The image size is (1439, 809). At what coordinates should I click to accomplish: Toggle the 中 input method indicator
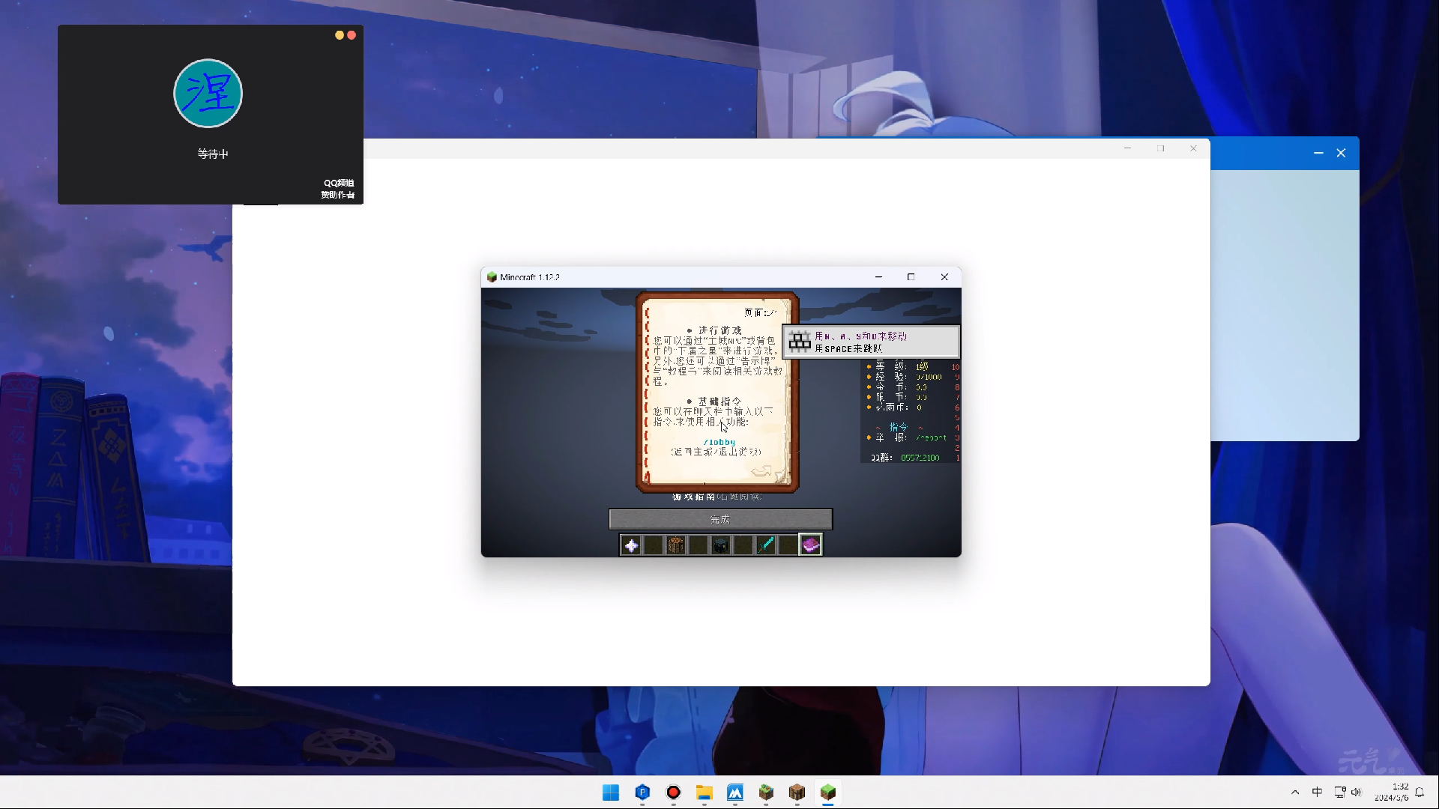click(1317, 793)
